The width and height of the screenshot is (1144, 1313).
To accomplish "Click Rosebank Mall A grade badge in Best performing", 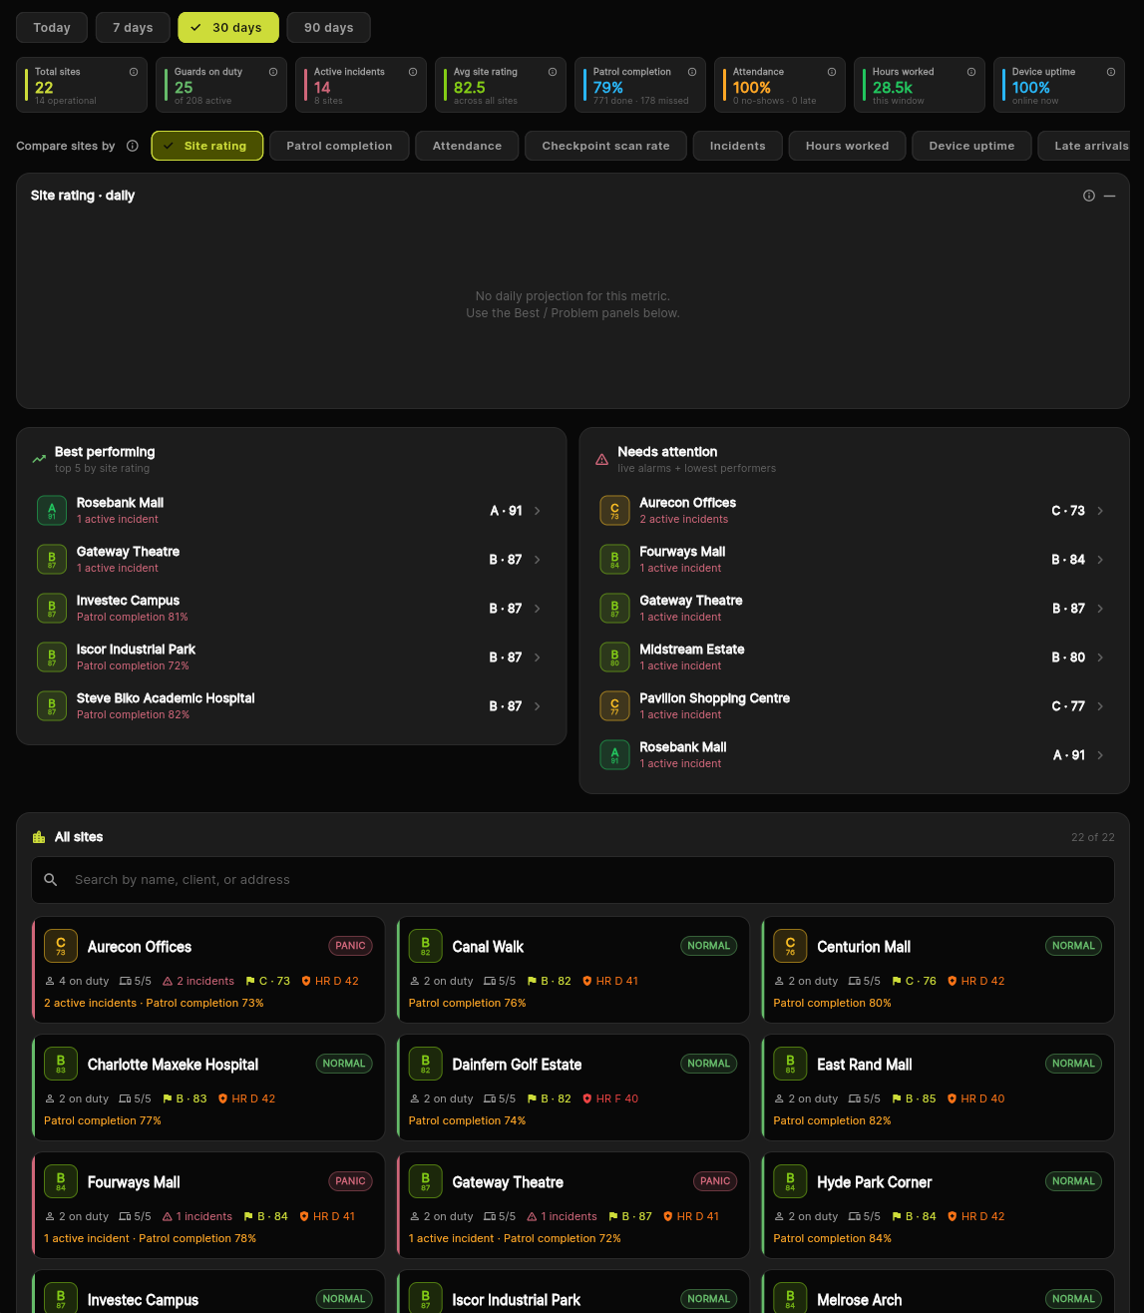I will 52,511.
